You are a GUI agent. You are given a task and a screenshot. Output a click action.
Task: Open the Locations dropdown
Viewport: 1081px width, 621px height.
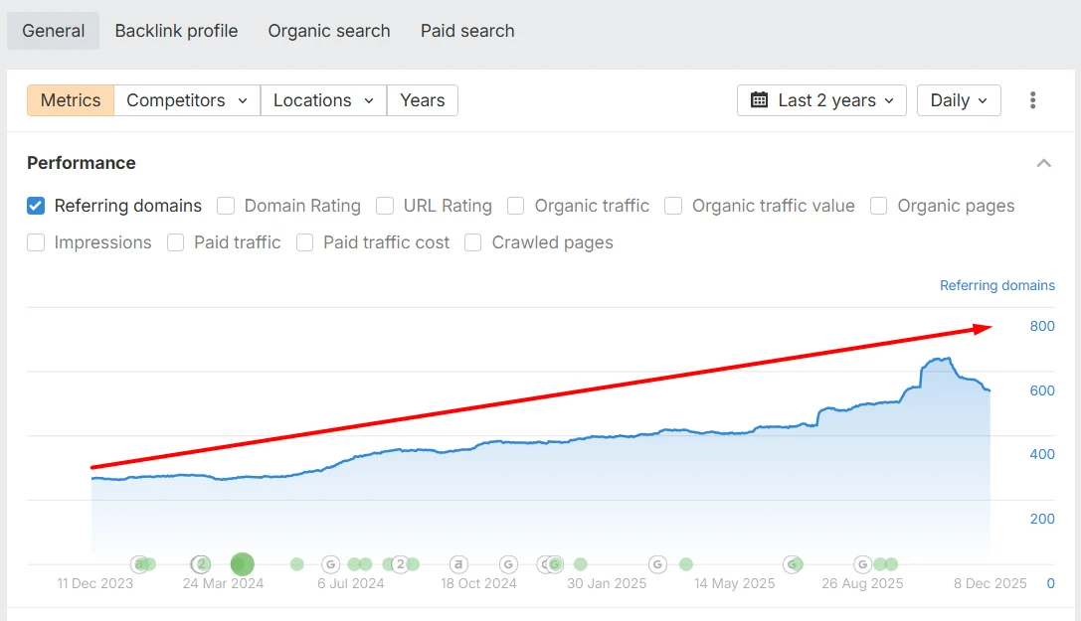[x=323, y=100]
